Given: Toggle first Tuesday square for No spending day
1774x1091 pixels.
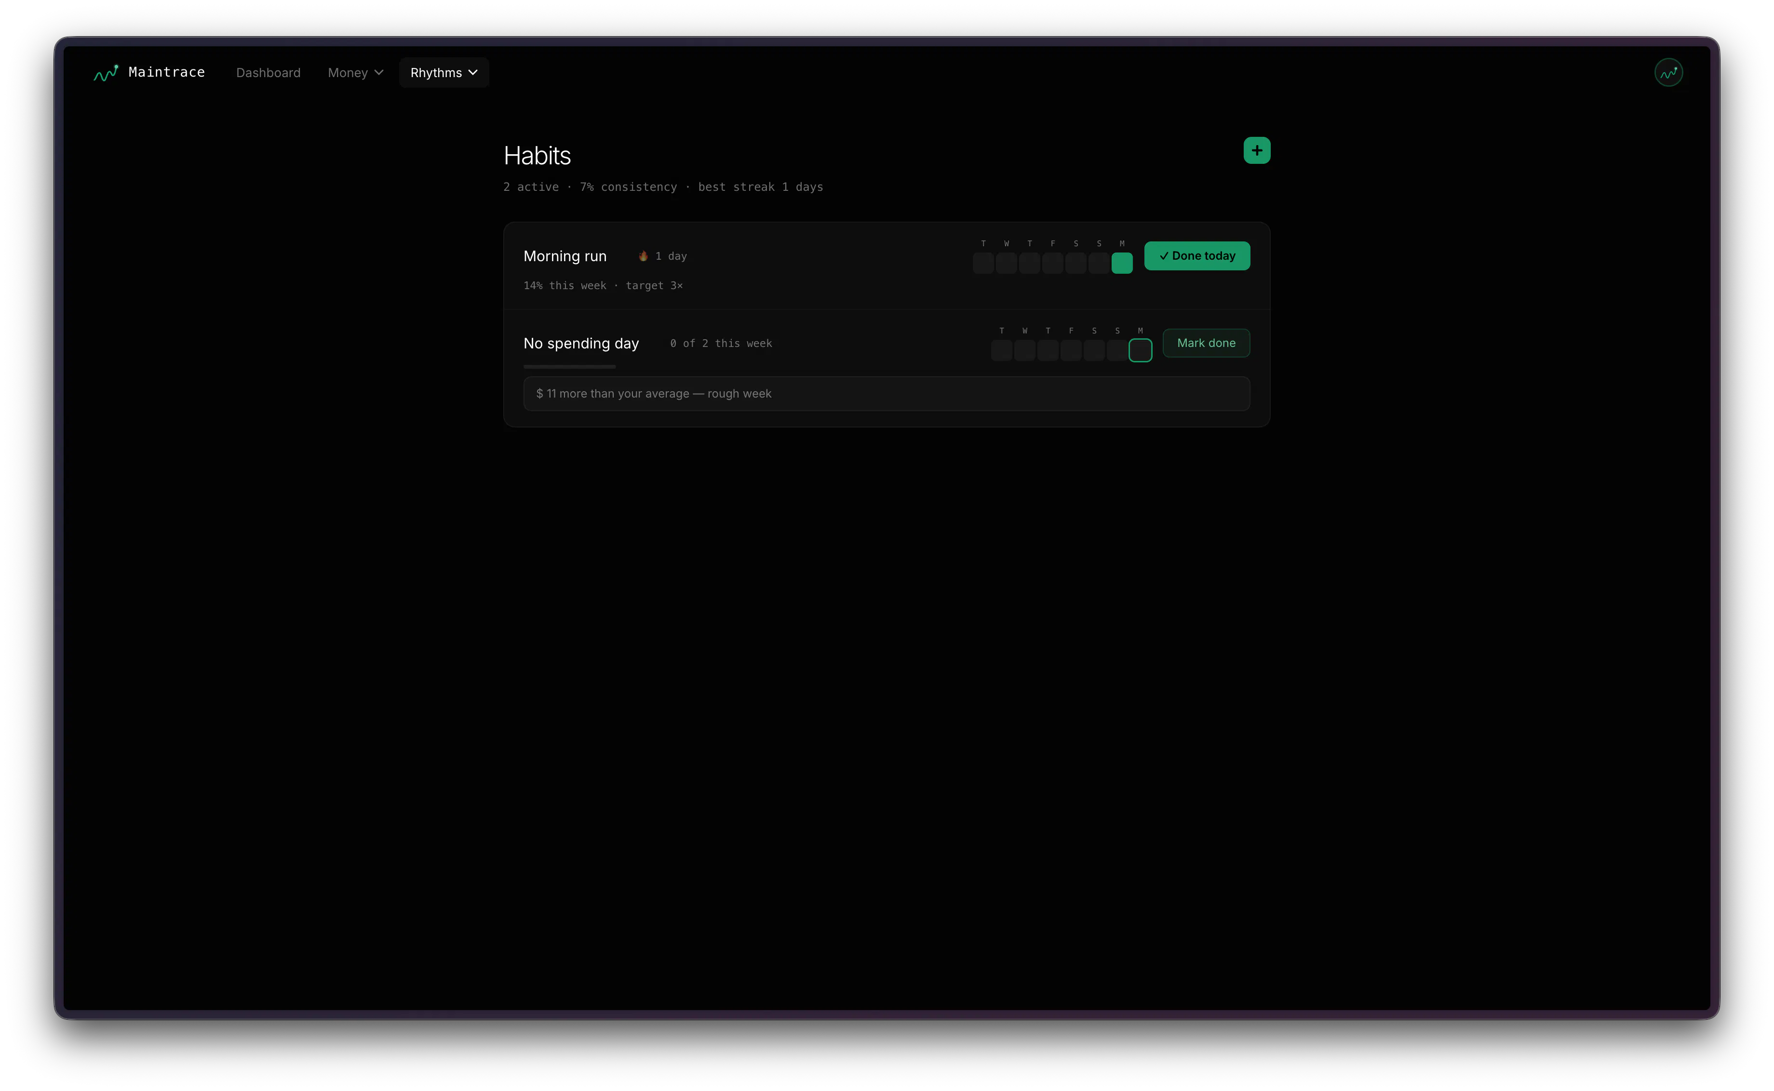Looking at the screenshot, I should tap(1002, 350).
